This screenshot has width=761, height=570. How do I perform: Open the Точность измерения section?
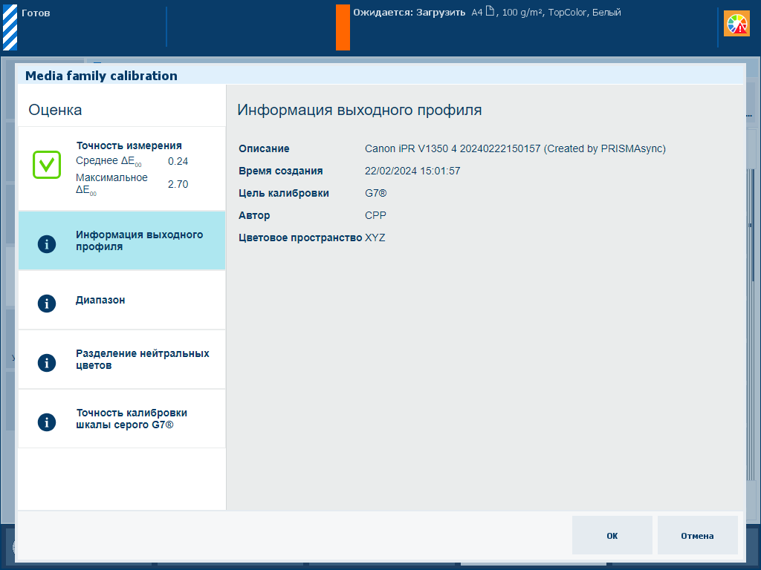click(122, 168)
